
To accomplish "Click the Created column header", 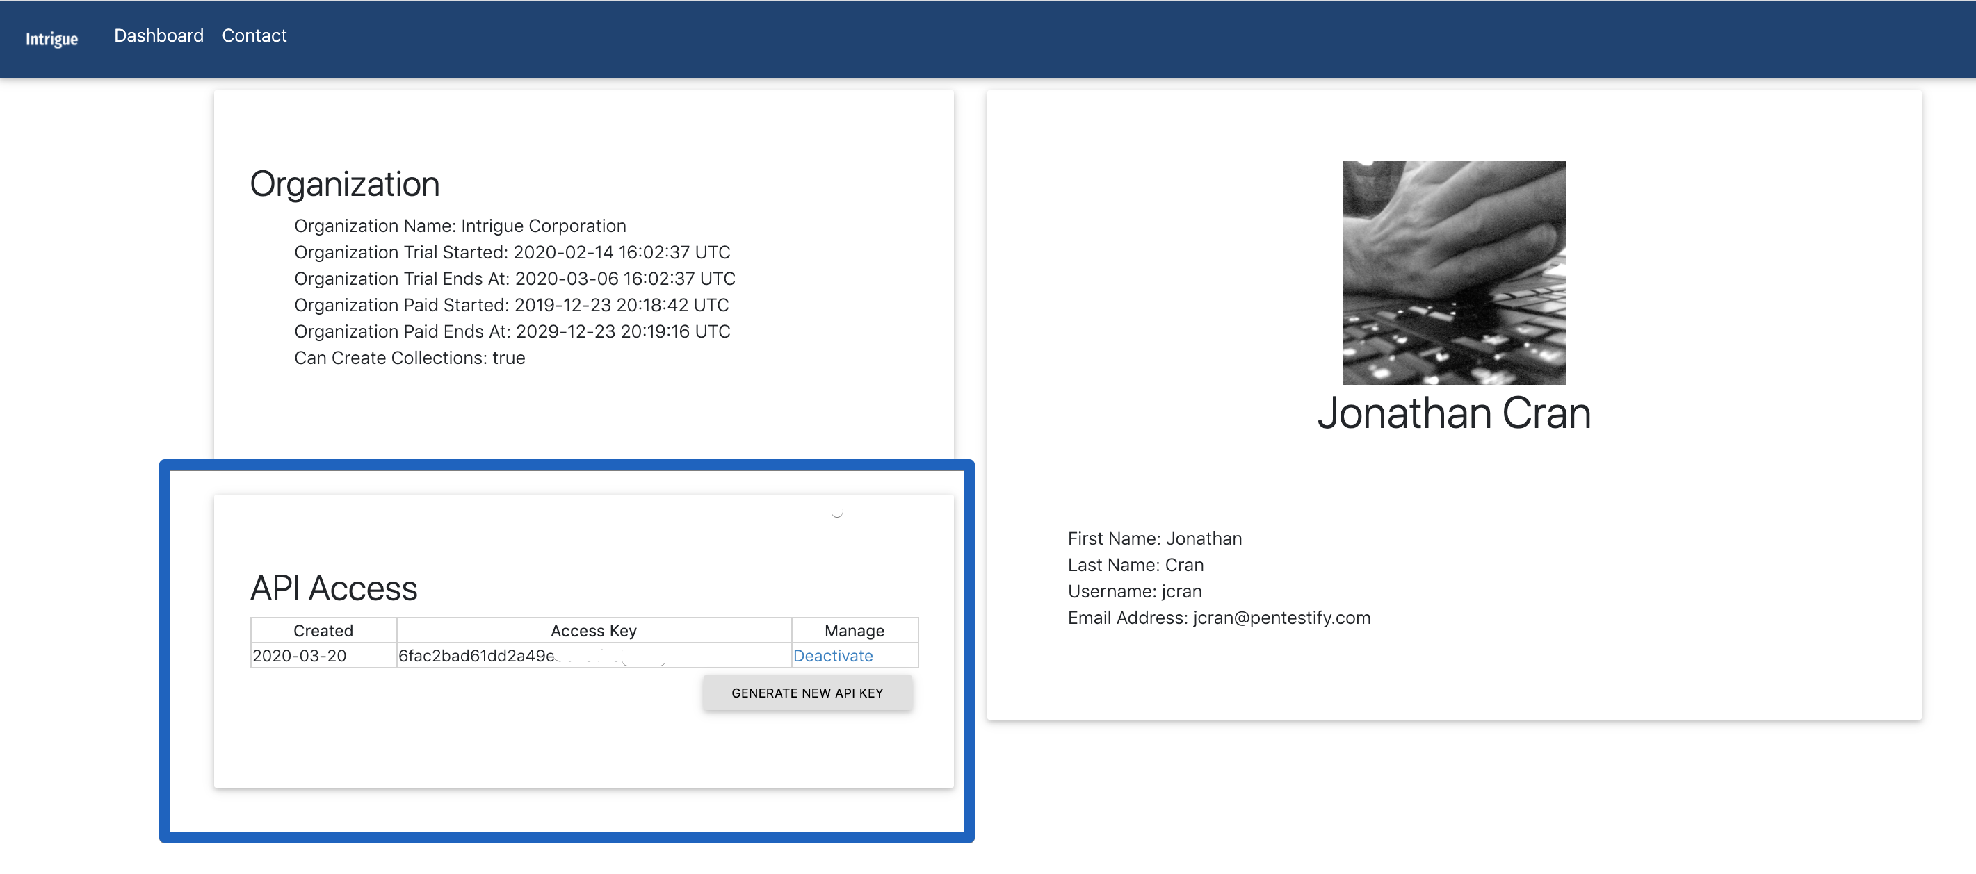I will click(323, 630).
